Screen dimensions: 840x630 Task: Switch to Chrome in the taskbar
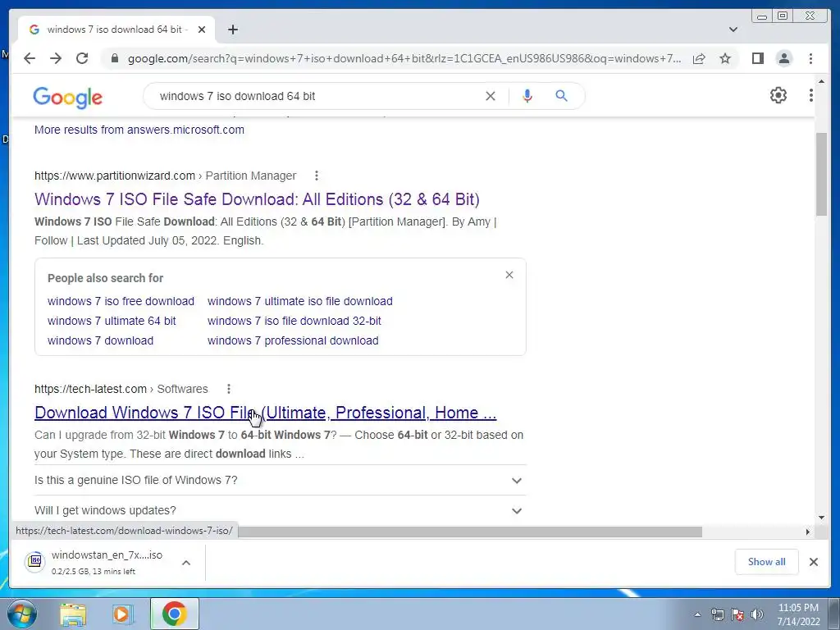[174, 614]
